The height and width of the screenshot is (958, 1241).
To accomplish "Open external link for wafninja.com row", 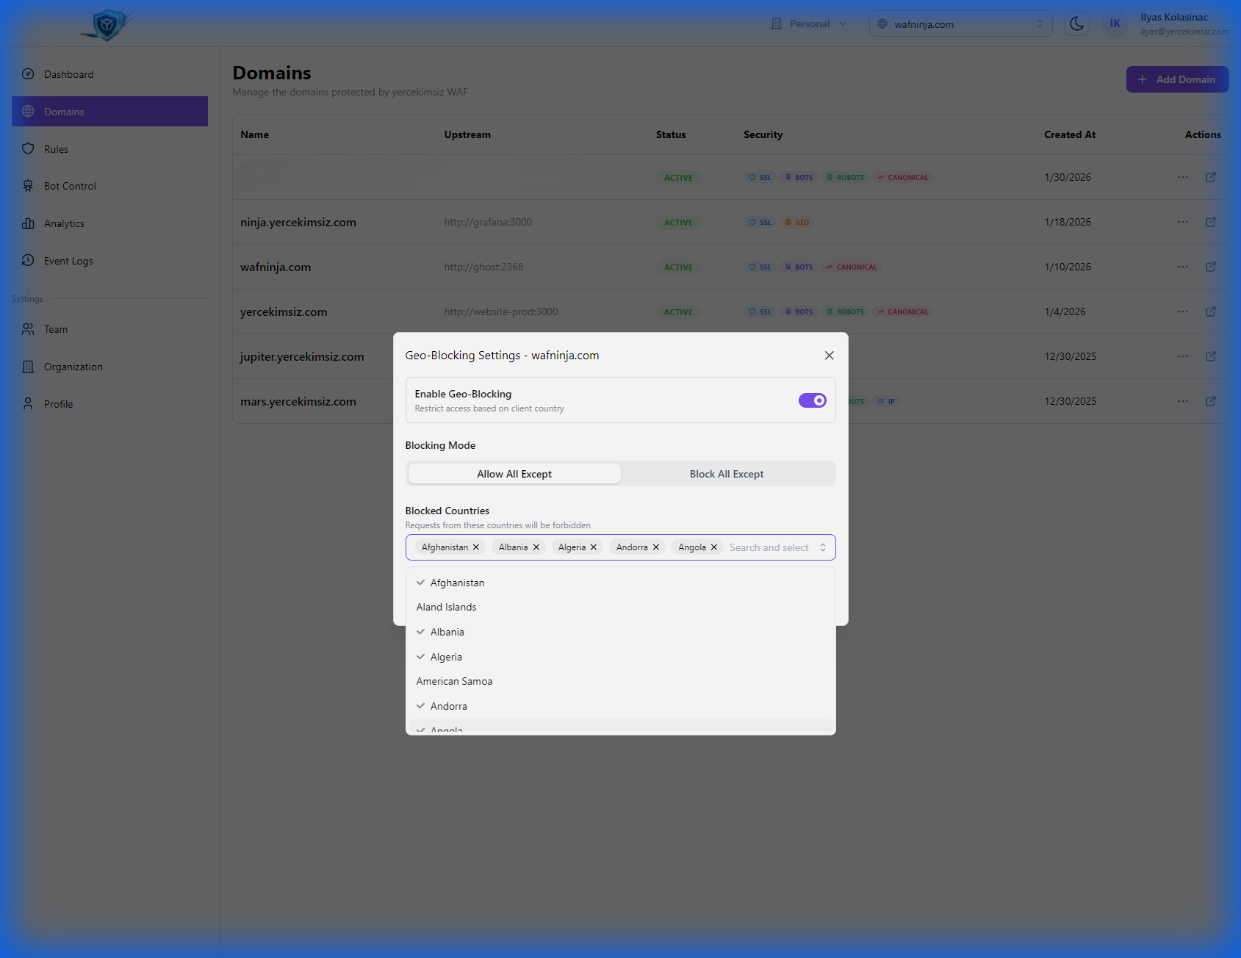I will [1211, 267].
